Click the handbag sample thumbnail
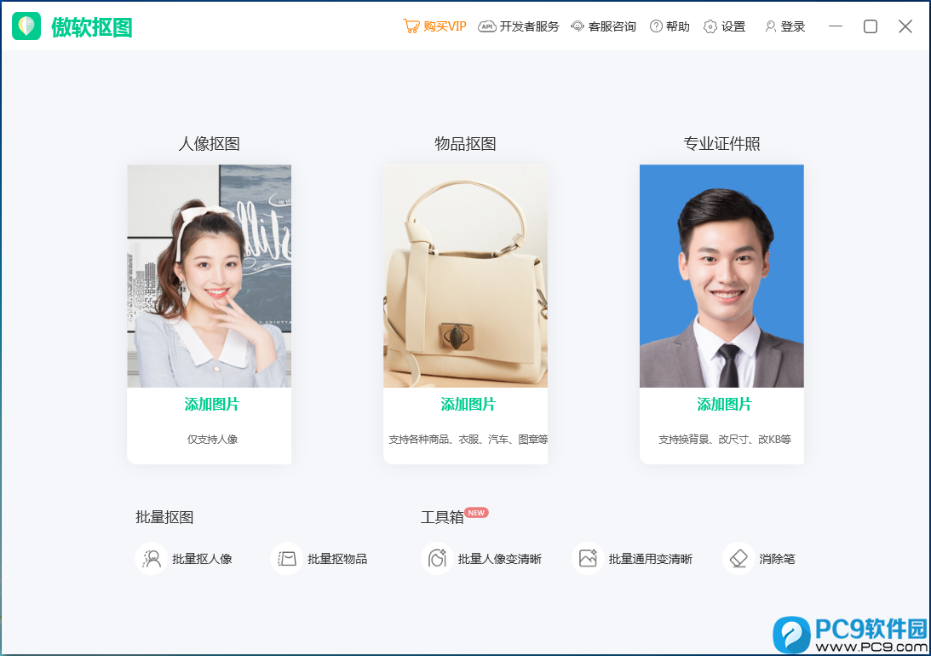931x656 pixels. (465, 276)
